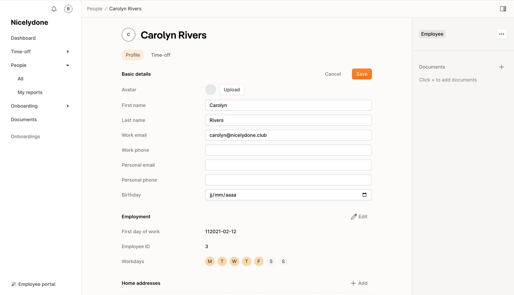Open the birthday date picker calendar

coord(365,195)
